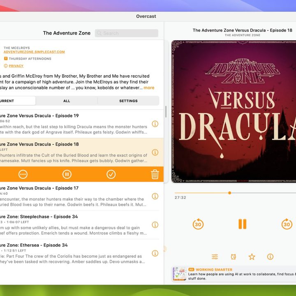The height and width of the screenshot is (296, 296).
Task: Open info for Ethersea Episode 34
Action: [155, 253]
